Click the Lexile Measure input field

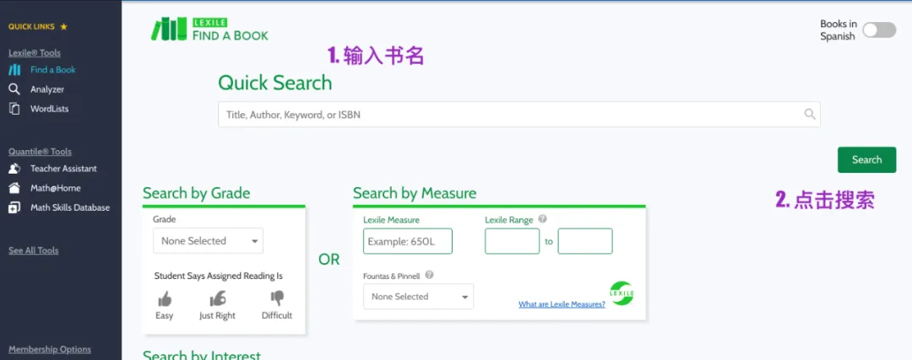(x=408, y=241)
